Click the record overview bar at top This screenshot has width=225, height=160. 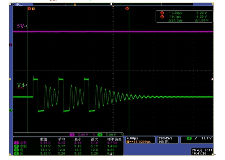113,4
